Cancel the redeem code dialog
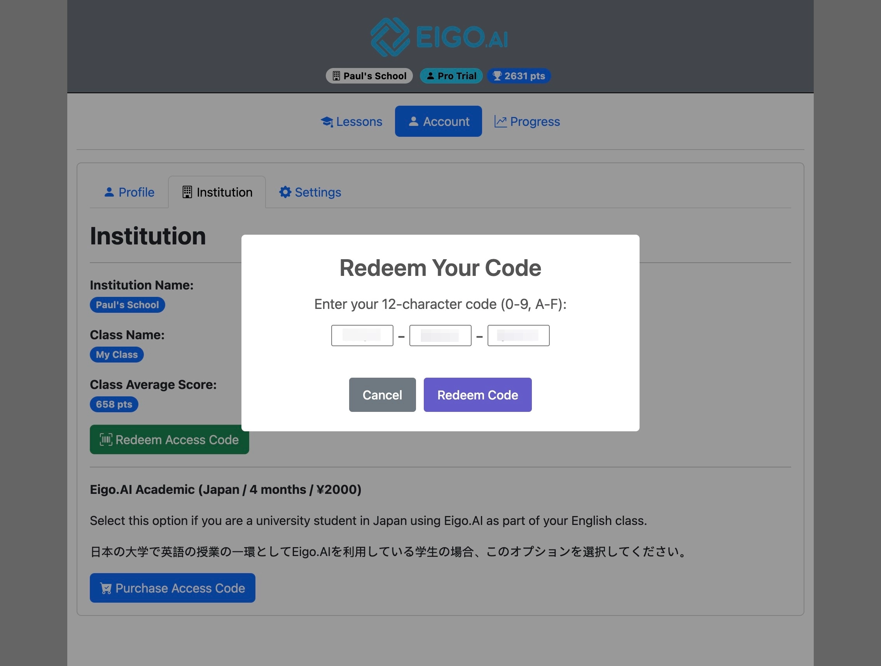Viewport: 881px width, 666px height. pyautogui.click(x=382, y=395)
